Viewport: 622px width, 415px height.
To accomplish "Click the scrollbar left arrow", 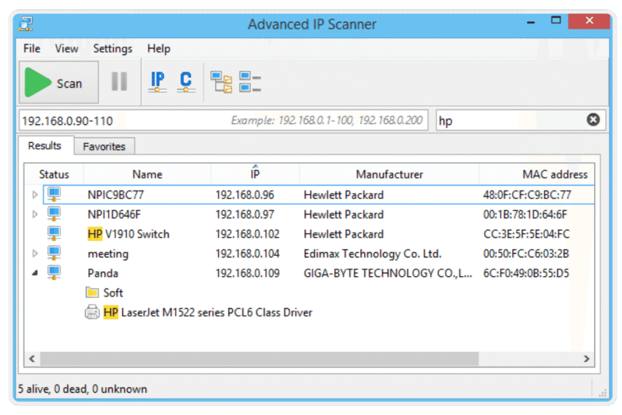I will pyautogui.click(x=32, y=358).
